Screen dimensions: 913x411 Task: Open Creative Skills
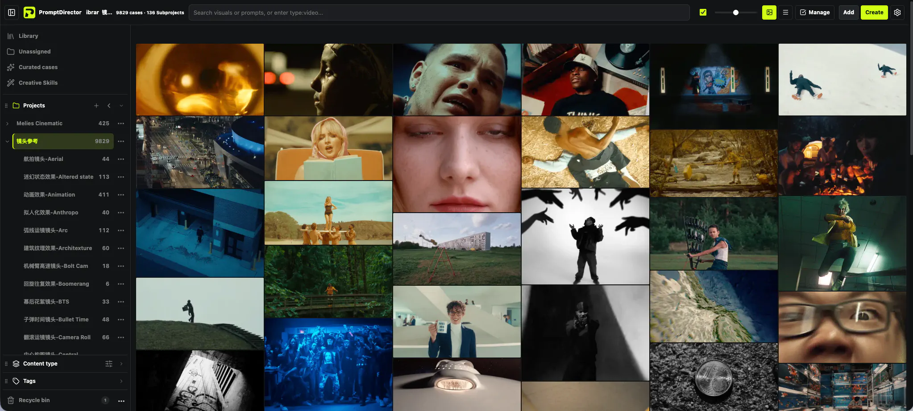coord(65,83)
